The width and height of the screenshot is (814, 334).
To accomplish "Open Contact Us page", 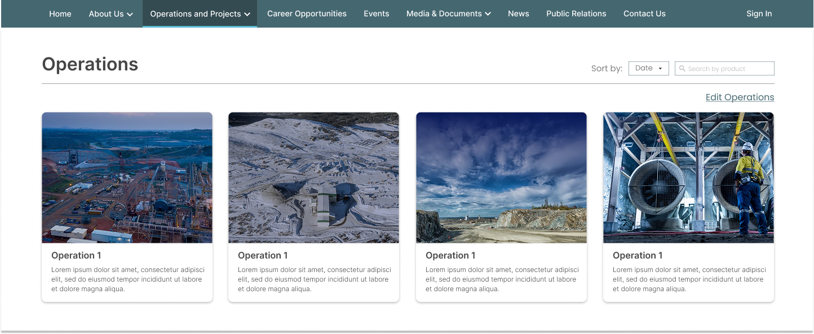I will click(644, 14).
